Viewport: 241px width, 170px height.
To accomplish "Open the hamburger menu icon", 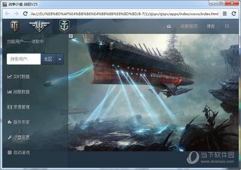I will [225, 14].
